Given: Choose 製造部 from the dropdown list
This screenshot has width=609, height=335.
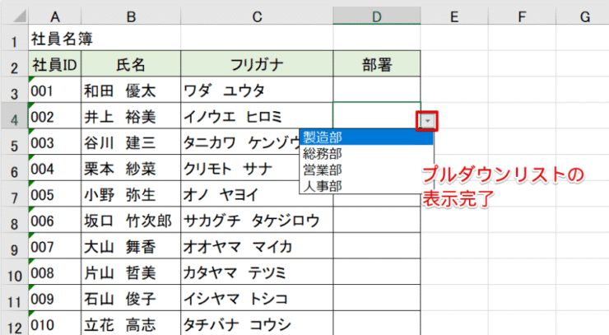Looking at the screenshot, I should [x=366, y=137].
